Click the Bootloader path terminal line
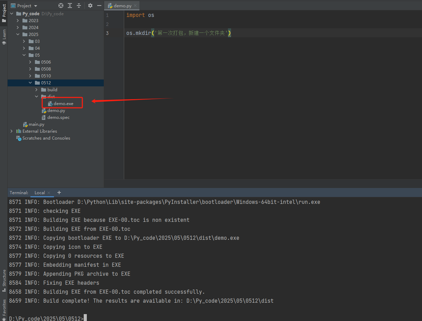Image resolution: width=422 pixels, height=321 pixels. coord(165,202)
